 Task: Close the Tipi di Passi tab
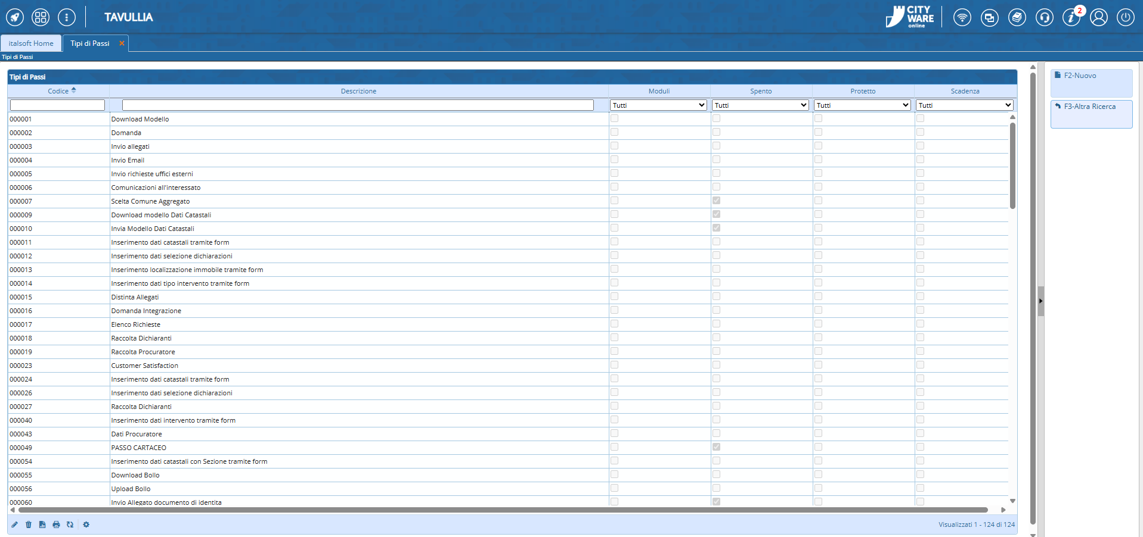point(122,43)
